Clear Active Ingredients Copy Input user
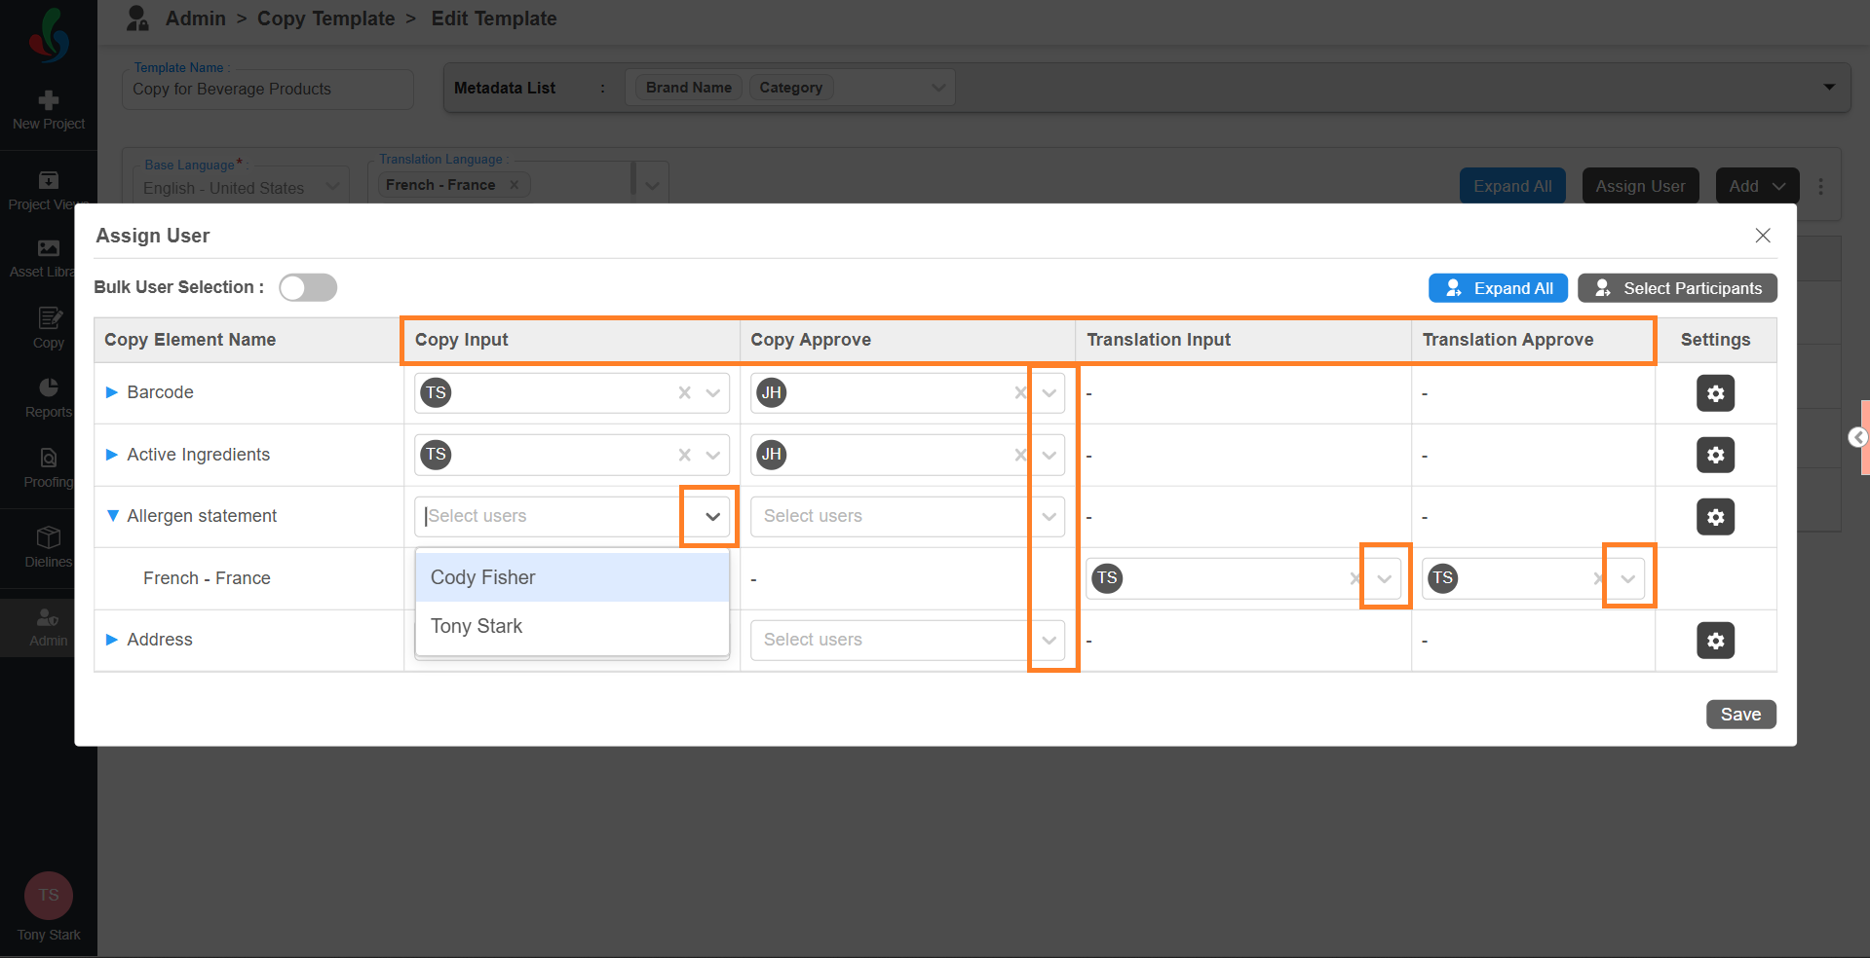The width and height of the screenshot is (1870, 958). [685, 455]
